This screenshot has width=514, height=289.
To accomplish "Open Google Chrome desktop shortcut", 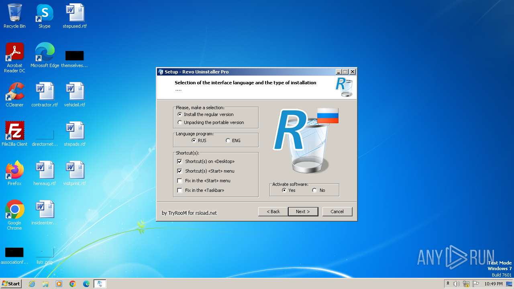I will 14,215.
